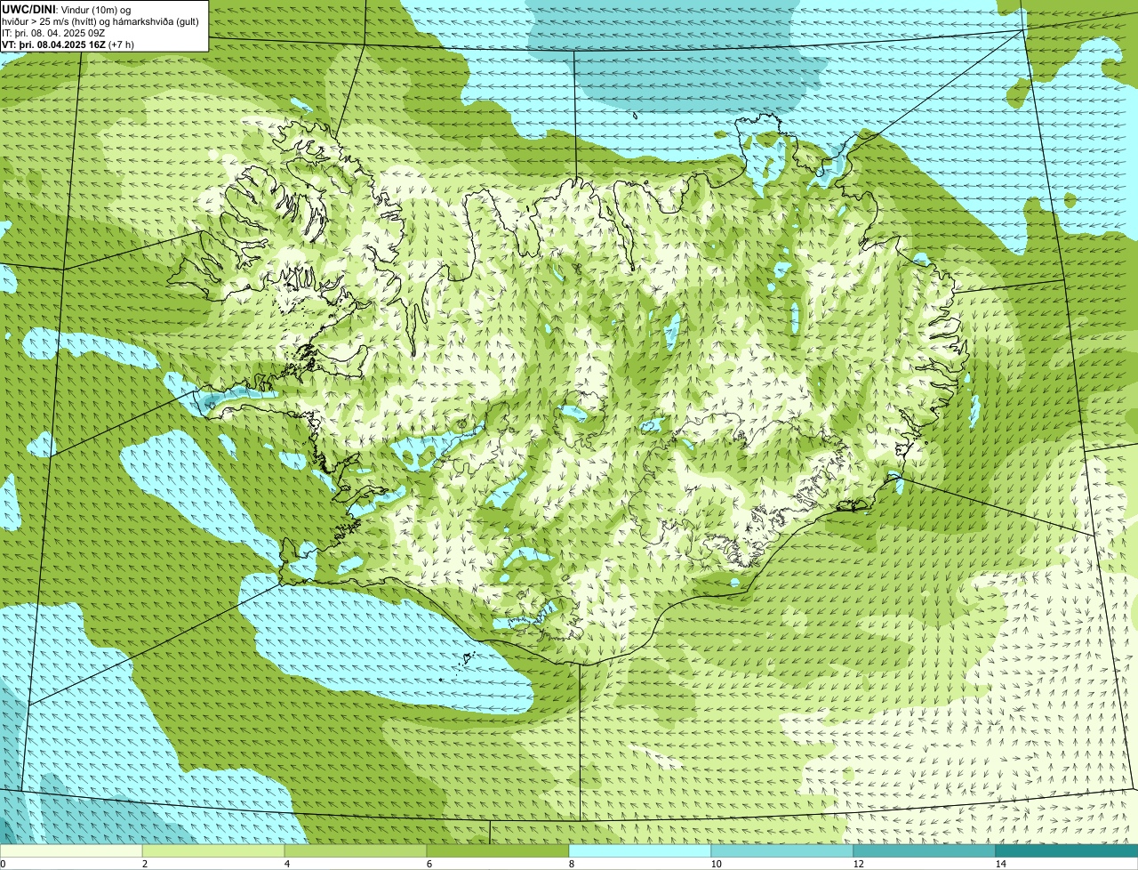Click the scale label '12'
This screenshot has height=870, width=1138.
[858, 864]
